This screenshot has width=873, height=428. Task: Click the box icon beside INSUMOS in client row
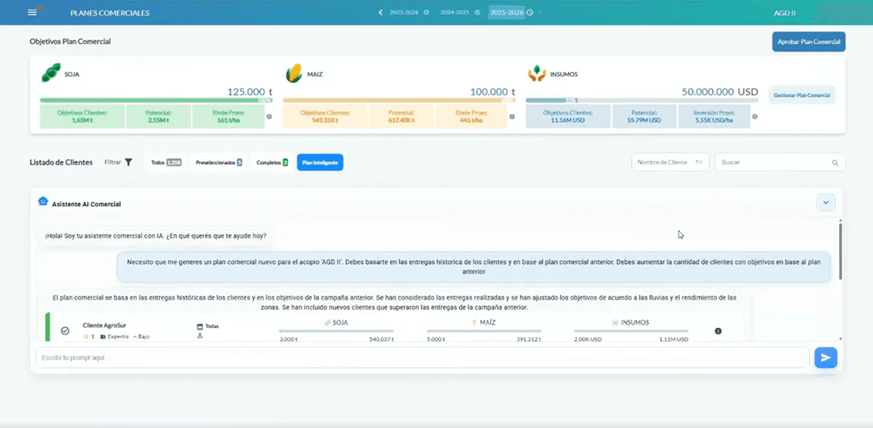tap(615, 322)
